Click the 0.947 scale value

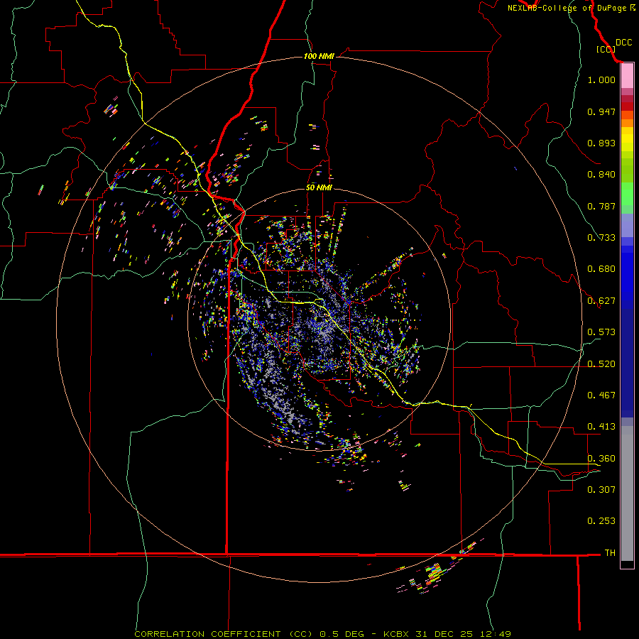pos(601,111)
